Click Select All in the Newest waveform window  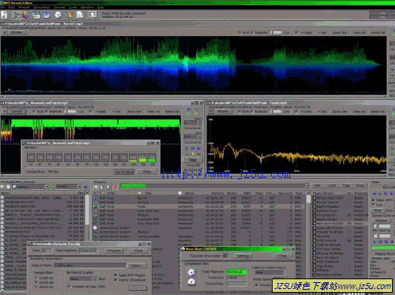click(x=172, y=111)
